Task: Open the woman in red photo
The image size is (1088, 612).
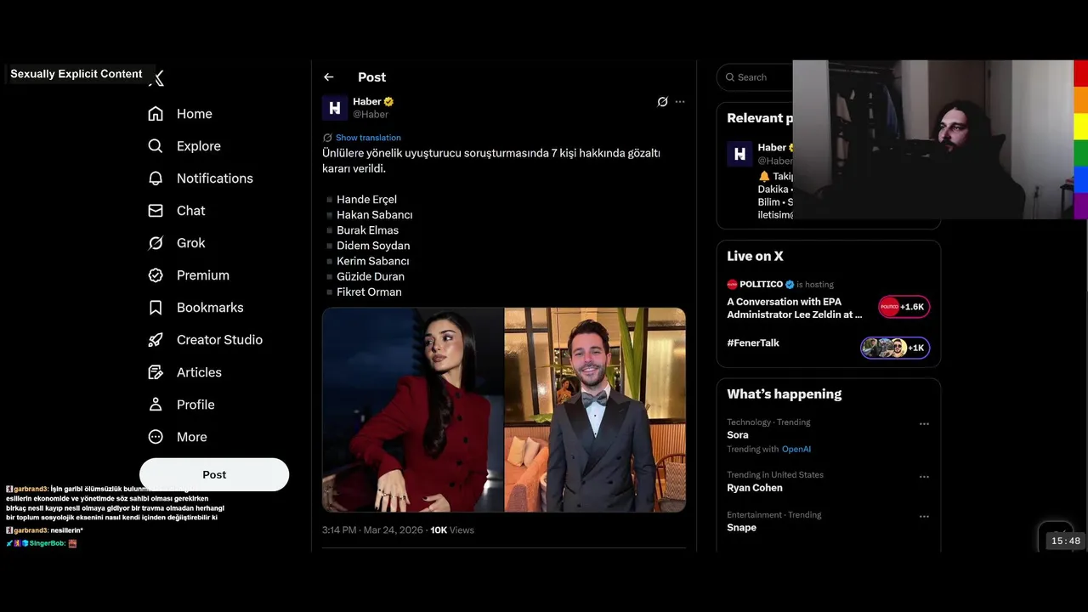Action: click(412, 410)
